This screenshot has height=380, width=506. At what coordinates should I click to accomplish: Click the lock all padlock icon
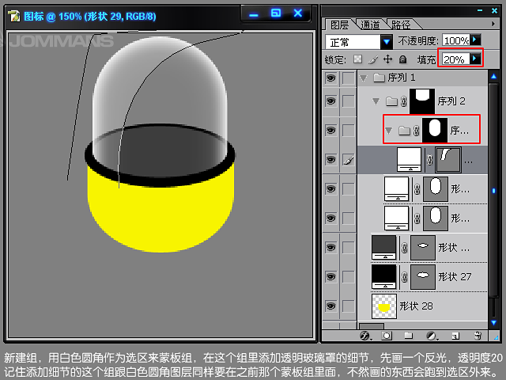pos(402,59)
